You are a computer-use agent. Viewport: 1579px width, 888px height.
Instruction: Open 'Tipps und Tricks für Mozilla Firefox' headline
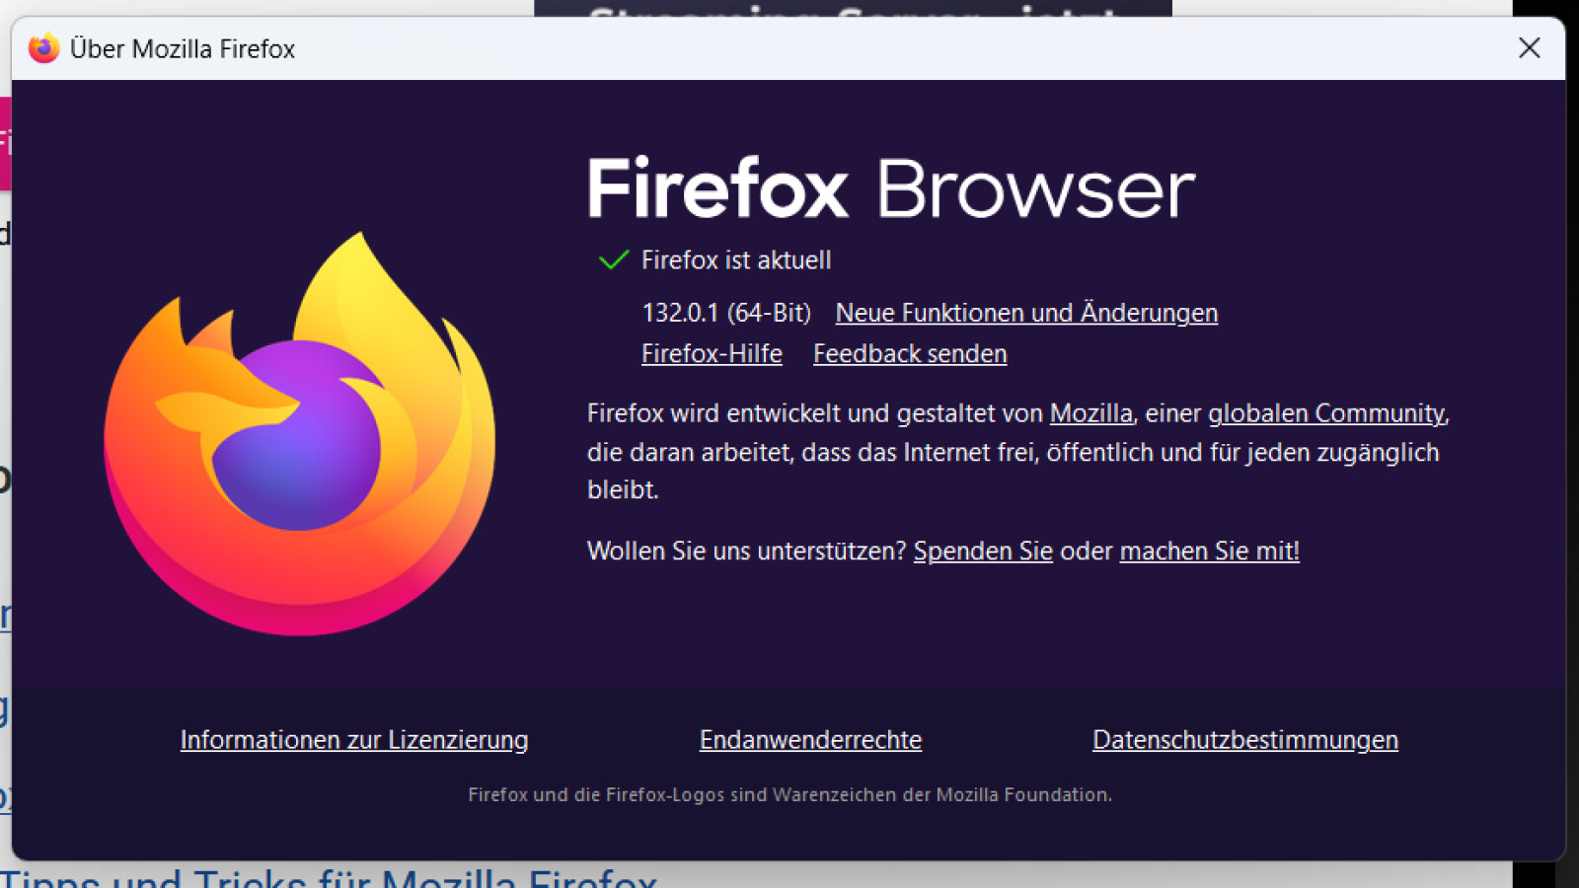point(336,876)
